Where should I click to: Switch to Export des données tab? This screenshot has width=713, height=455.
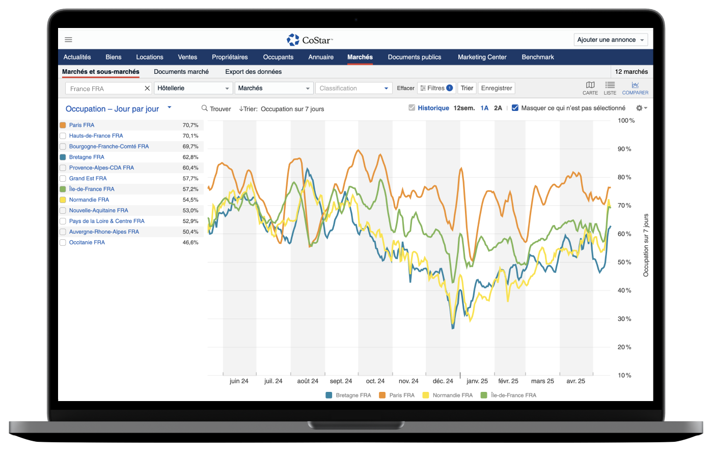pos(253,72)
